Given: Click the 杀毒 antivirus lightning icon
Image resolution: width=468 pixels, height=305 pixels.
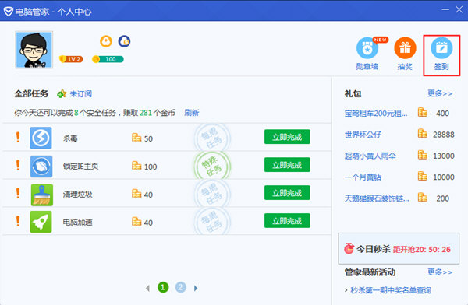Looking at the screenshot, I should point(41,138).
